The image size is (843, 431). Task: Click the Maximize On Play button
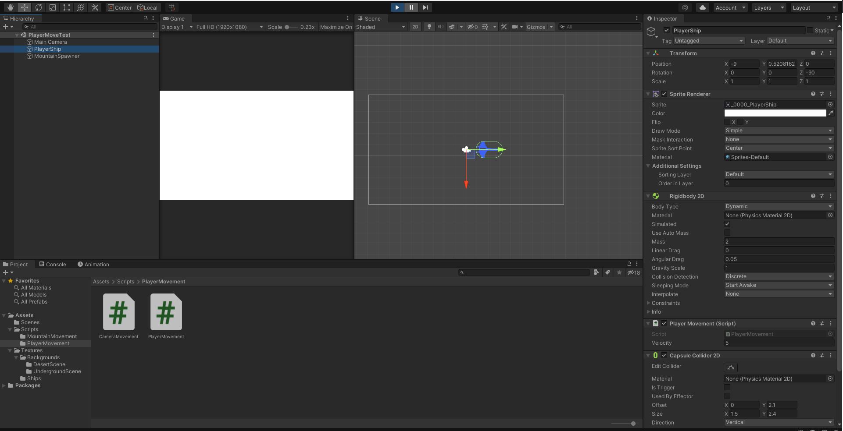pyautogui.click(x=335, y=27)
